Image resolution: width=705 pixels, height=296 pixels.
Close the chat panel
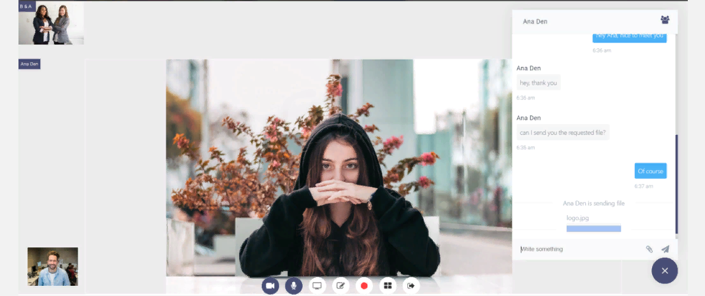click(664, 271)
